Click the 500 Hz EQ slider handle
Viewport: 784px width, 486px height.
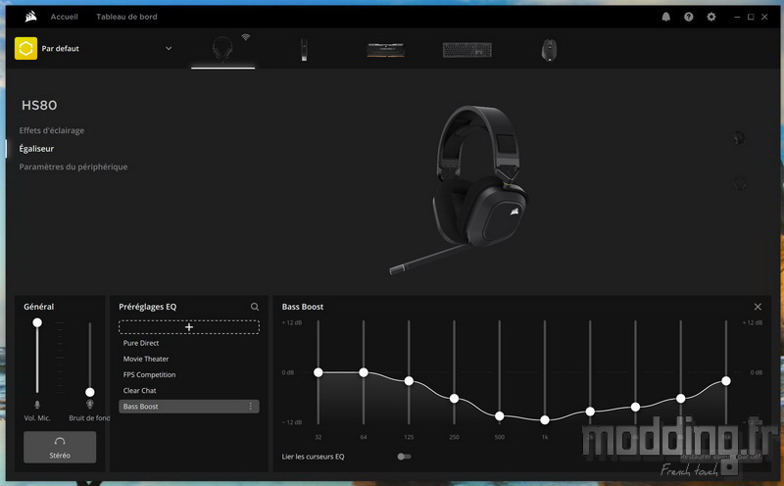tap(500, 416)
